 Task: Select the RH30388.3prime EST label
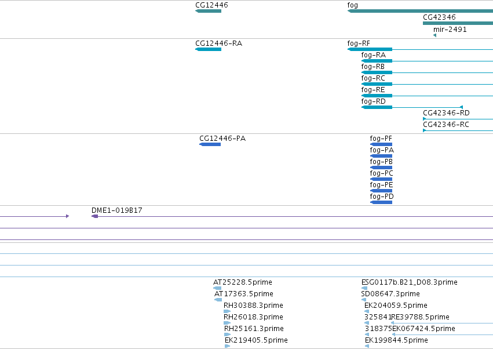point(253,306)
